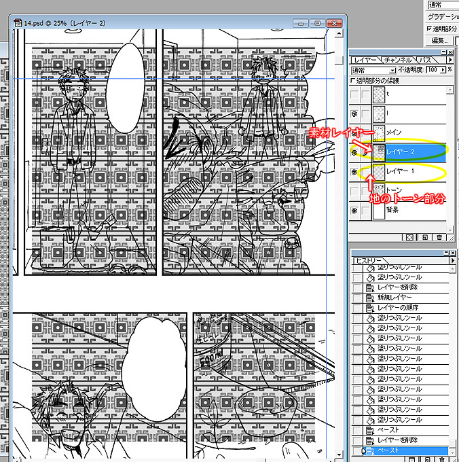459x462 pixels.
Task: Open the 通常 blend mode dropdown in Layers
Action: 373,70
